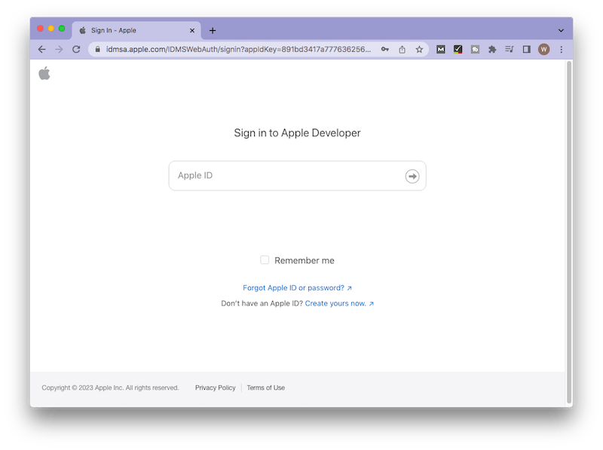Open the Extensions puzzle piece menu
Image resolution: width=603 pixels, height=450 pixels.
pos(492,49)
